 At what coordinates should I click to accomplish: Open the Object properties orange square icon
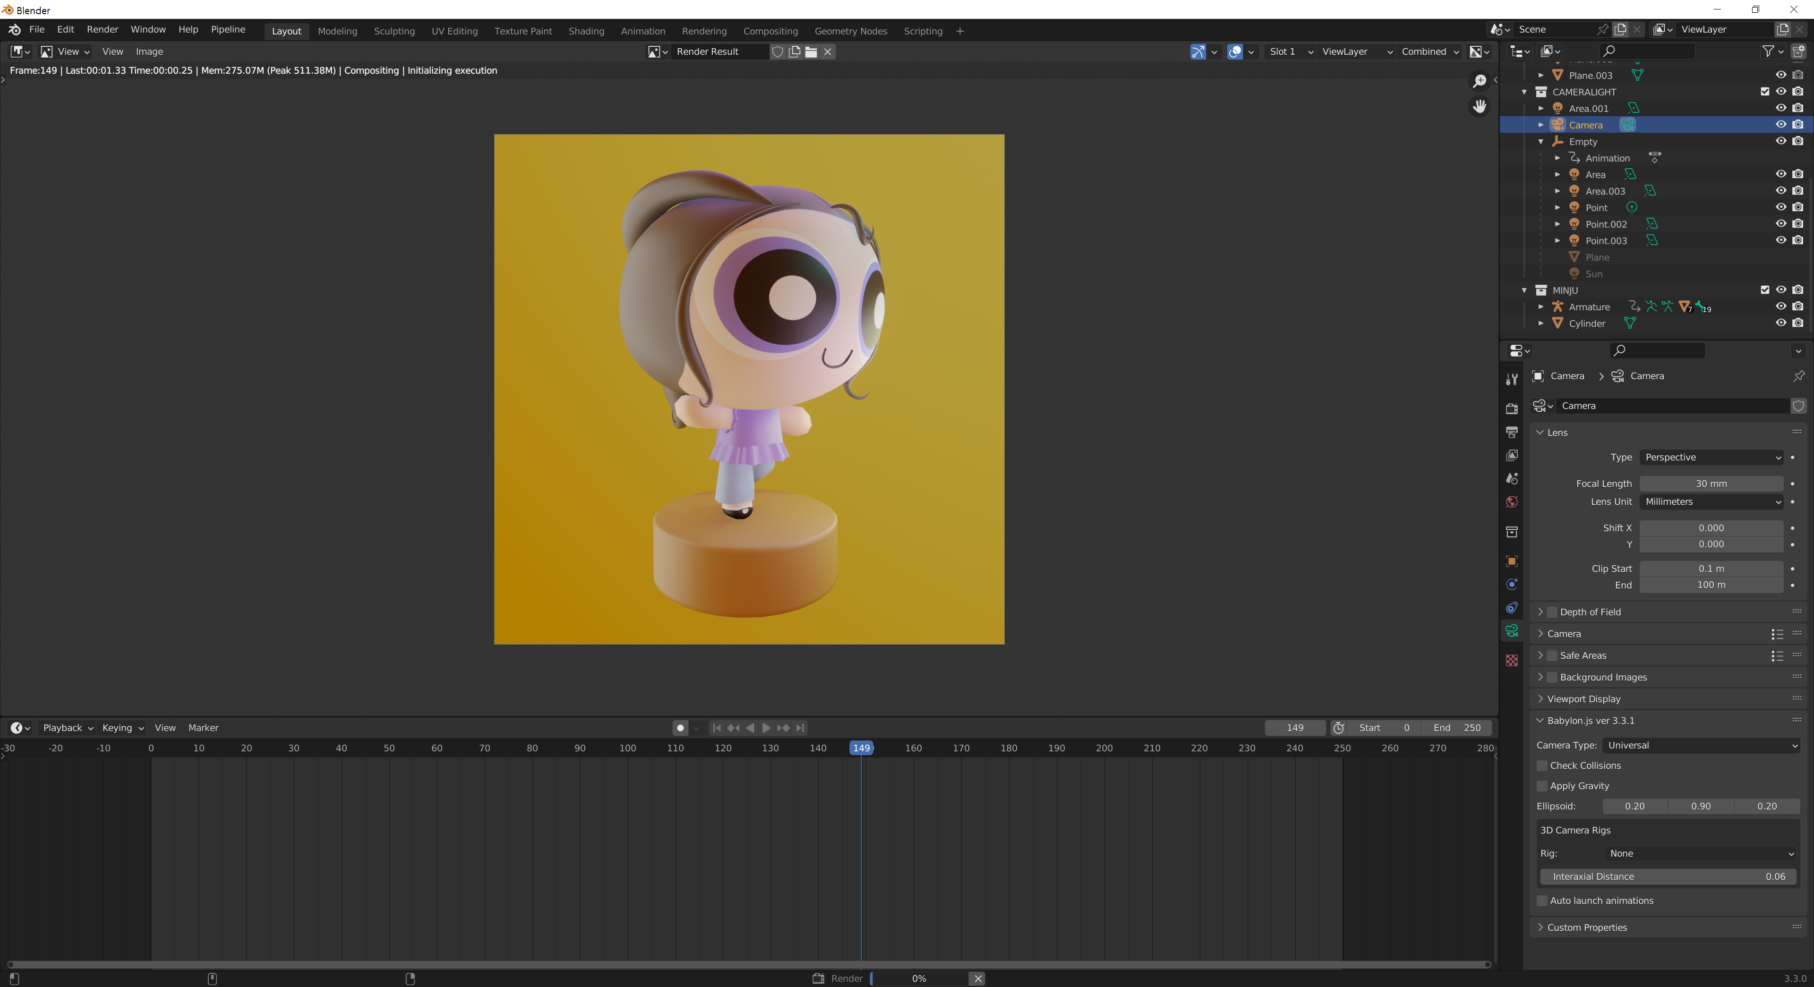click(x=1511, y=561)
